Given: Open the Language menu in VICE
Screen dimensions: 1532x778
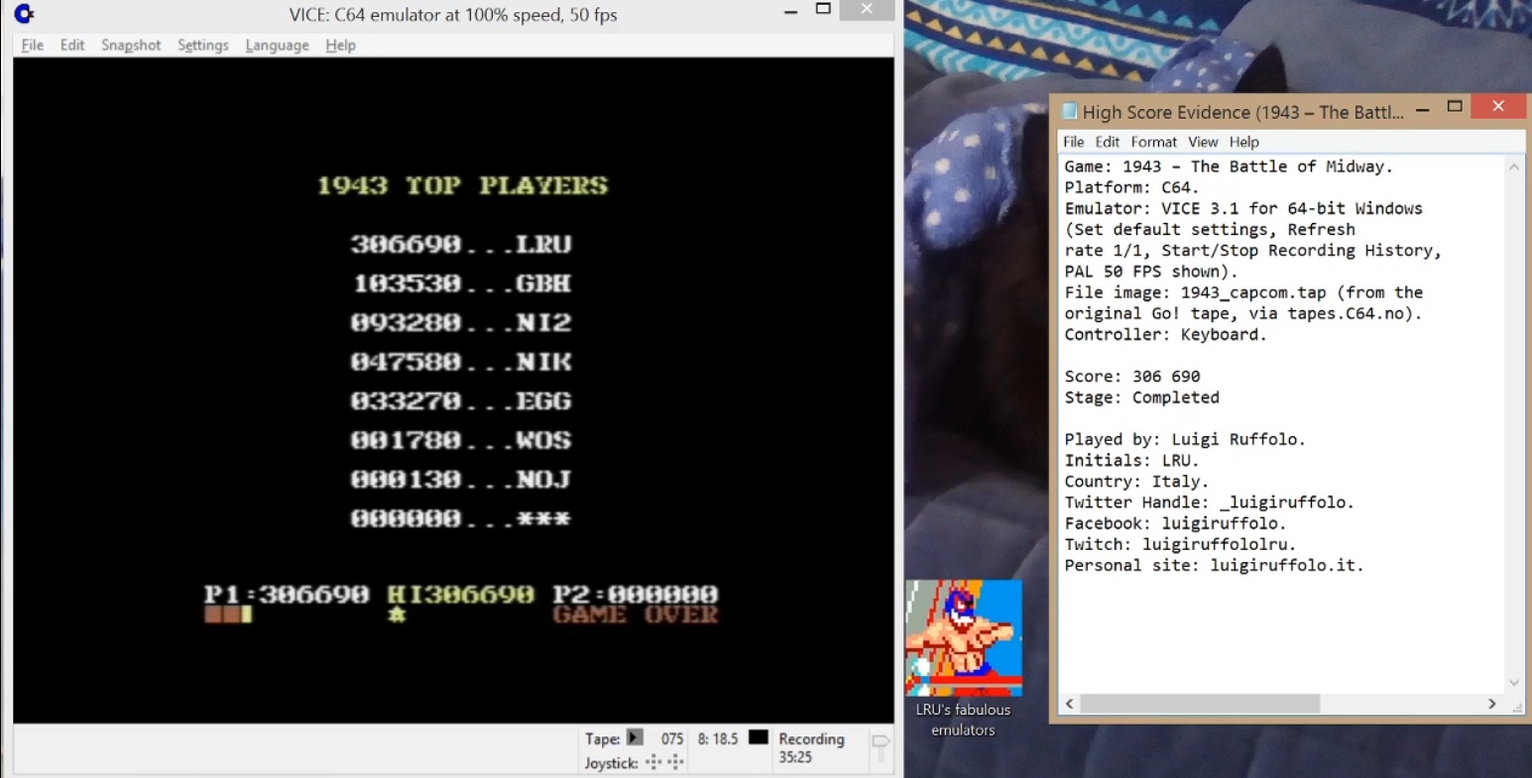Looking at the screenshot, I should pos(277,46).
